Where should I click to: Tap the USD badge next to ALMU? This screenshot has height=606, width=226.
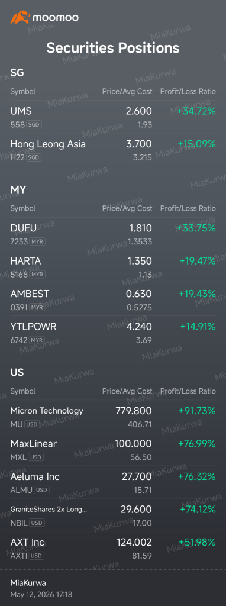pyautogui.click(x=42, y=490)
